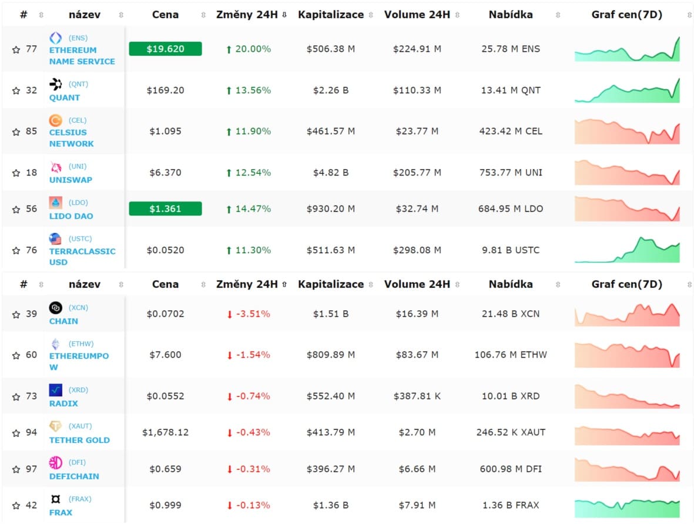Click the Quant coin logo
694x524 pixels.
point(55,84)
